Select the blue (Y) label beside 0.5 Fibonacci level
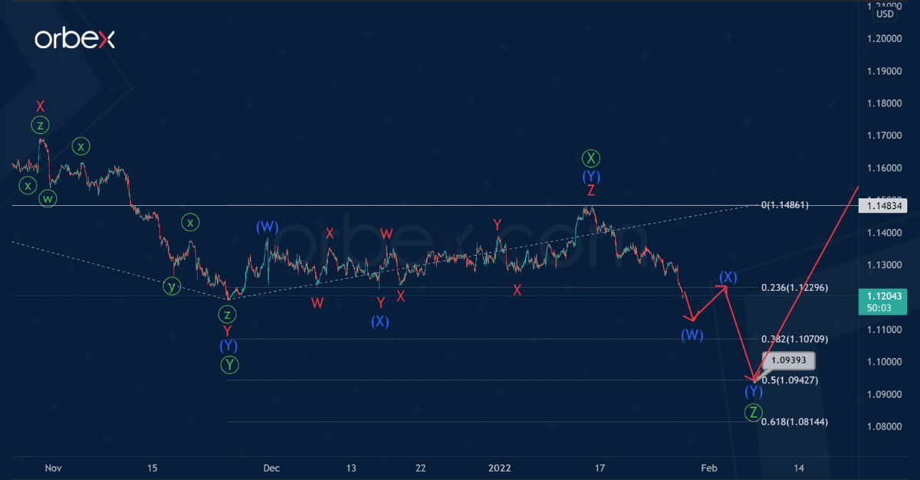Image resolution: width=920 pixels, height=480 pixels. [754, 392]
